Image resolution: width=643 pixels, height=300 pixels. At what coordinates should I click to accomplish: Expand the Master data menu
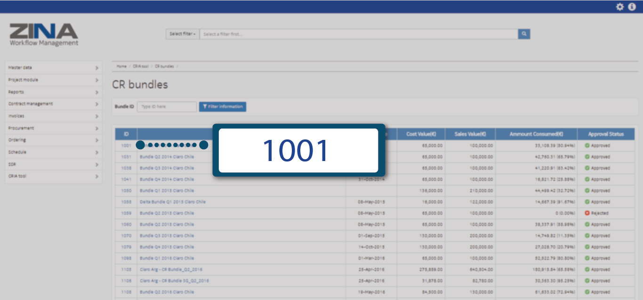tap(53, 68)
